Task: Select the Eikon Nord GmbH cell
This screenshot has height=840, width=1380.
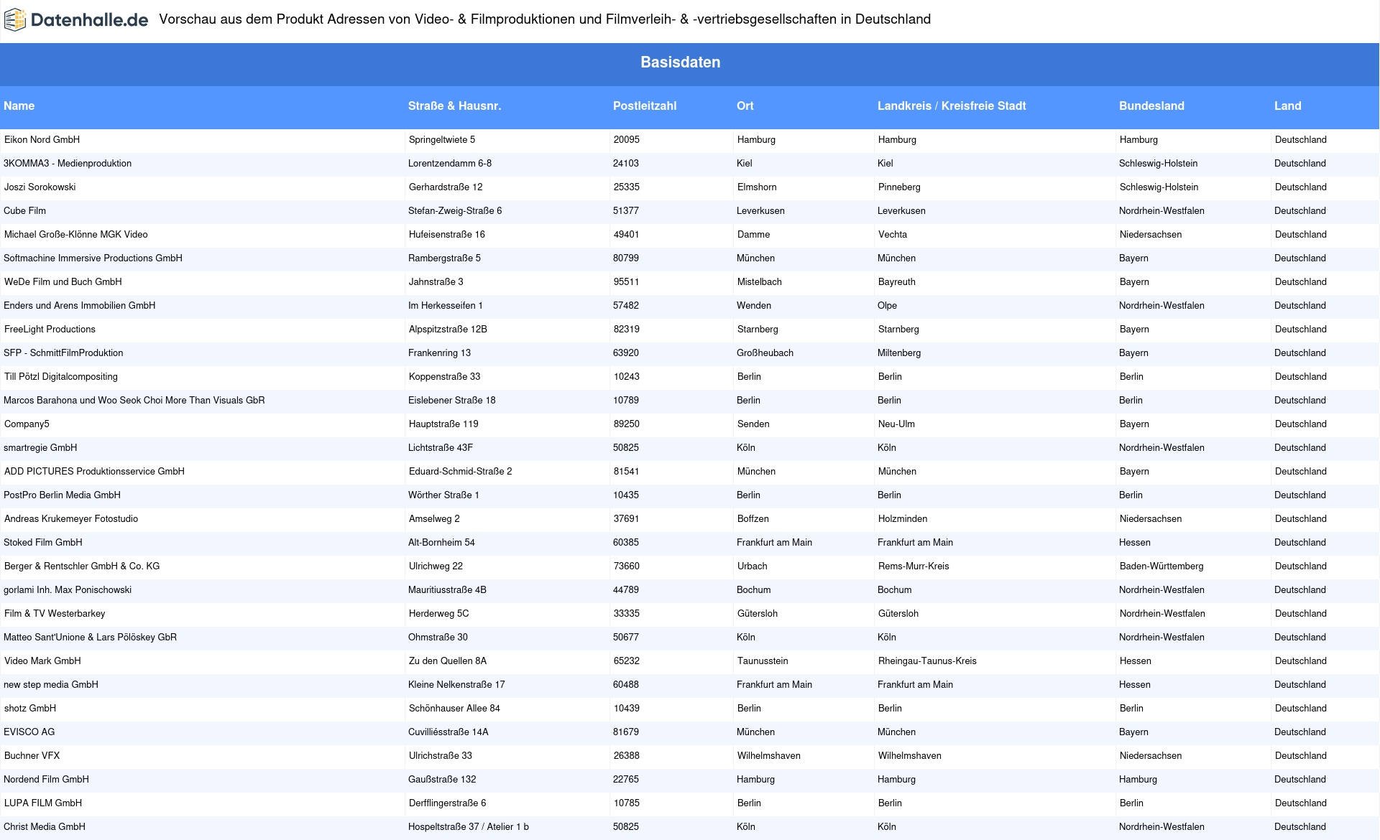Action: [x=42, y=140]
